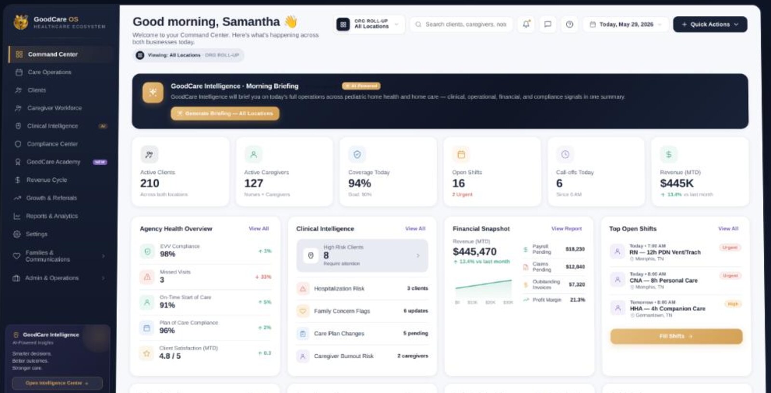This screenshot has width=771, height=393.
Task: Click View All in Agency Health Overview
Action: pyautogui.click(x=259, y=229)
